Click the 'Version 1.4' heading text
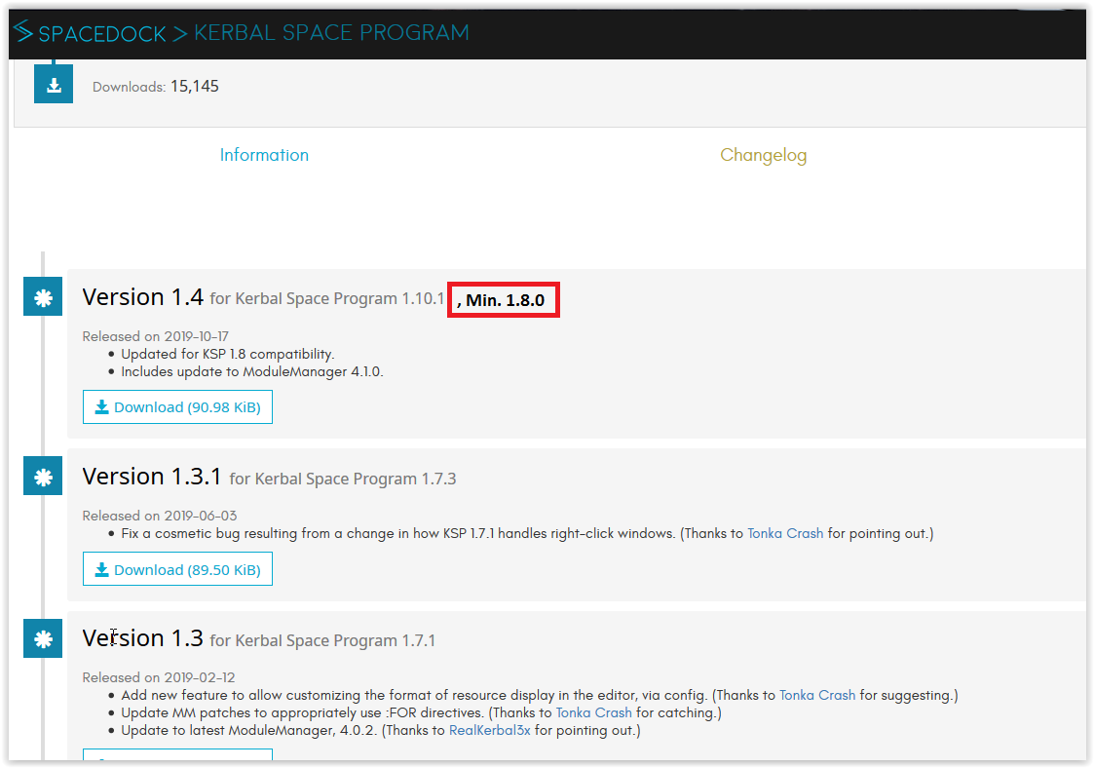1094x768 pixels. pyautogui.click(x=143, y=296)
